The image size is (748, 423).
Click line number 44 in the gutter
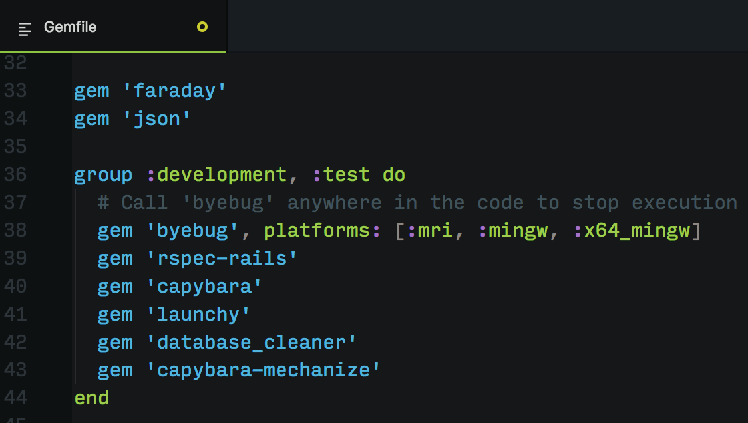[17, 398]
